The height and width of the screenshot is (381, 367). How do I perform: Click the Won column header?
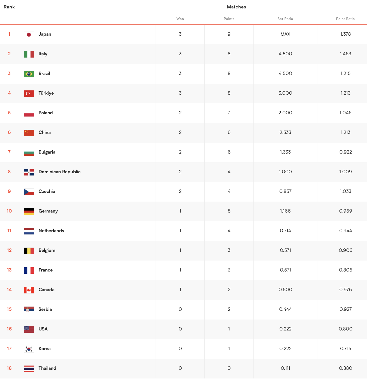(x=180, y=19)
